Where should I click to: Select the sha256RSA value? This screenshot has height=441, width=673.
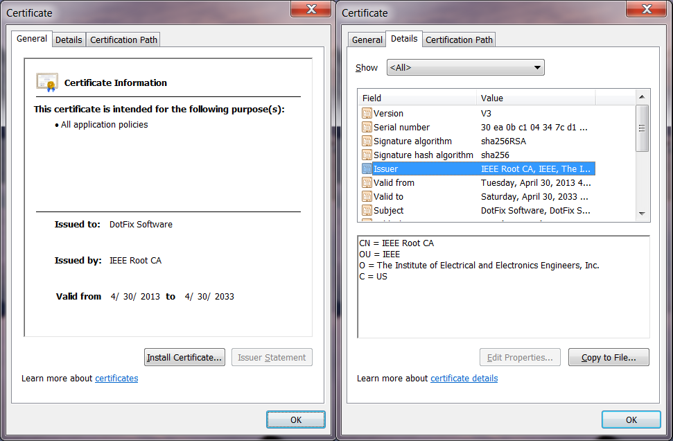point(503,141)
